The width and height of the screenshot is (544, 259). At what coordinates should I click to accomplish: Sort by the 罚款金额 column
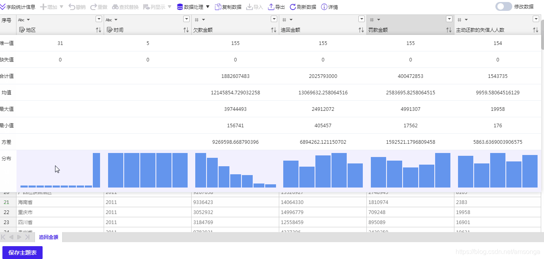449,30
